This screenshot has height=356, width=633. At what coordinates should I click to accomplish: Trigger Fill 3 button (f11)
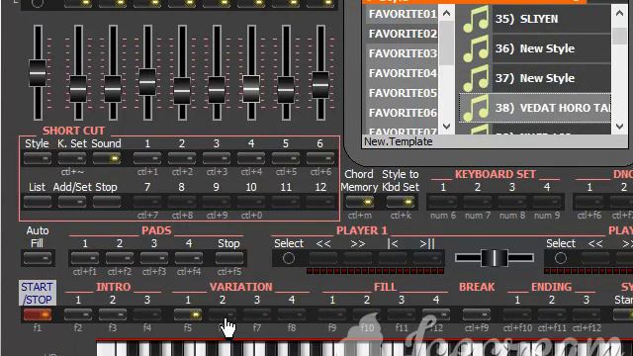pyautogui.click(x=402, y=314)
